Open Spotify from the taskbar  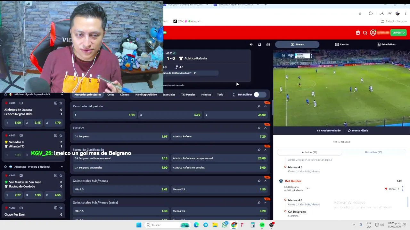click(262, 225)
